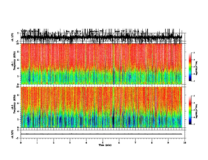Click the ch.1 frequency tick "8"
Screen dimensions: 208x160
(x=18, y=52)
